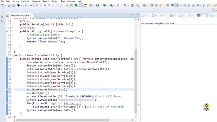Collapse the method fold at line 25
217x122 pixels.
(12, 59)
